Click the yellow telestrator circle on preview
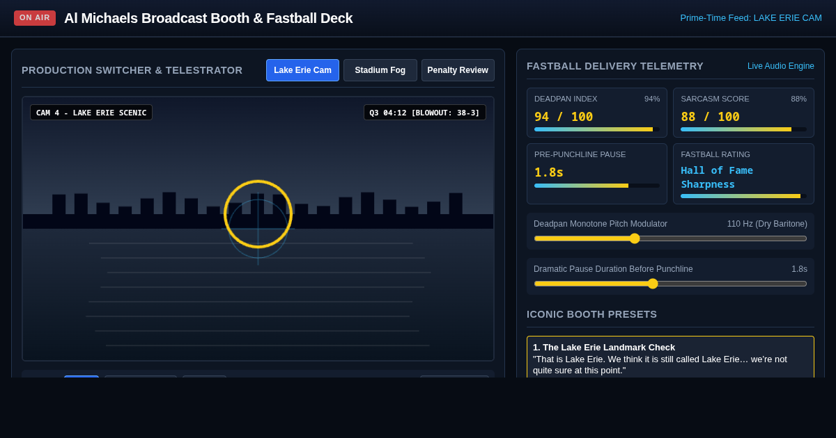The height and width of the screenshot is (438, 836). click(258, 214)
